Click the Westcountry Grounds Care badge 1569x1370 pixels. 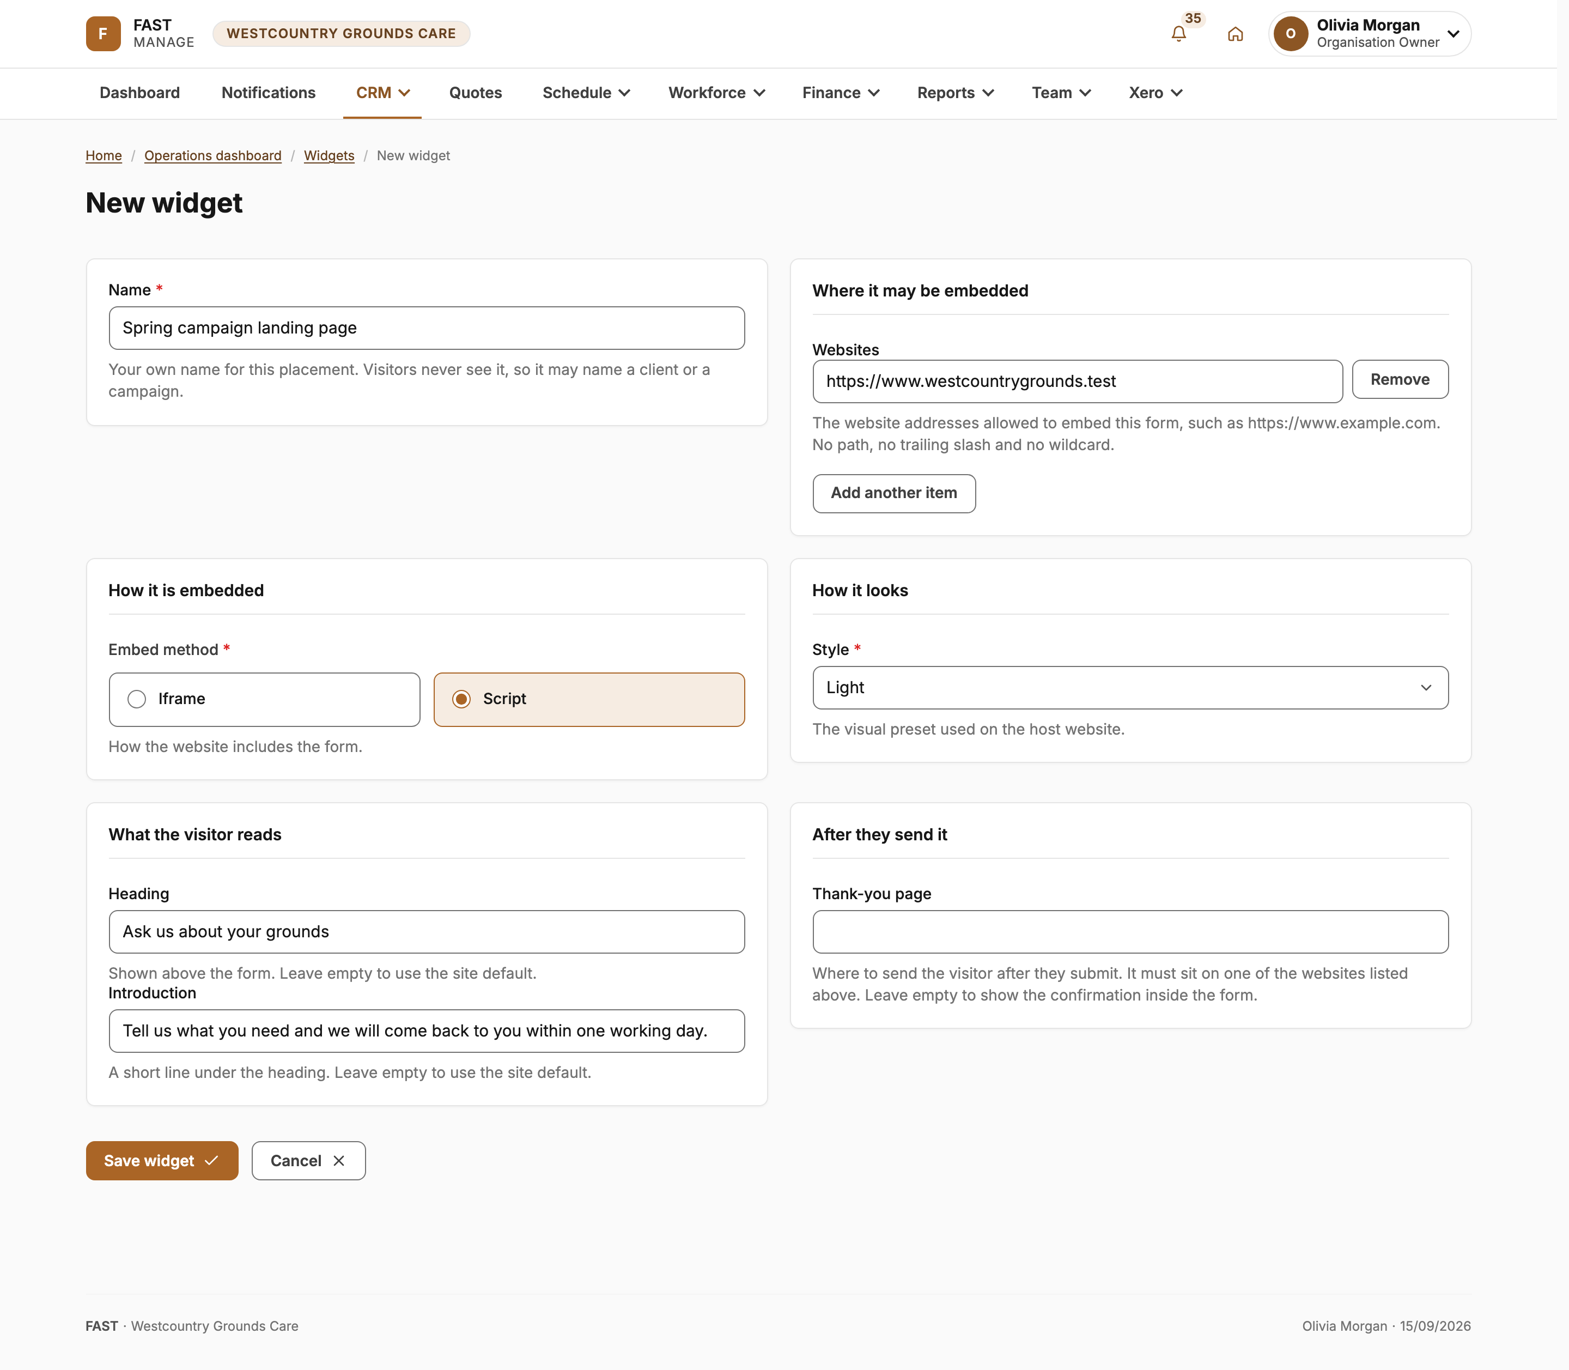click(341, 34)
